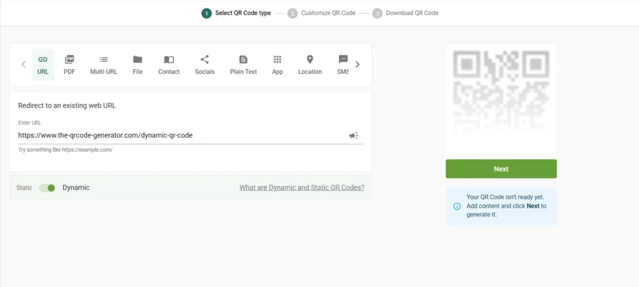Click the Enter URL input field
The height and width of the screenshot is (287, 639).
point(190,135)
